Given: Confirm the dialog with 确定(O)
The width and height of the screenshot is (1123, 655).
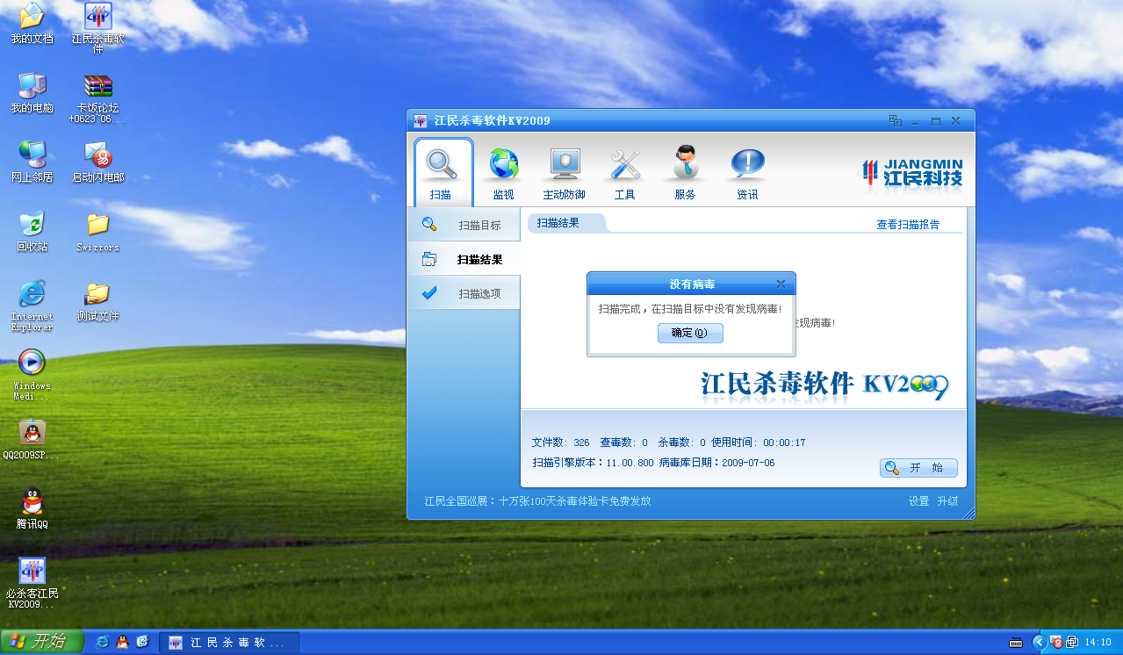Looking at the screenshot, I should (690, 333).
